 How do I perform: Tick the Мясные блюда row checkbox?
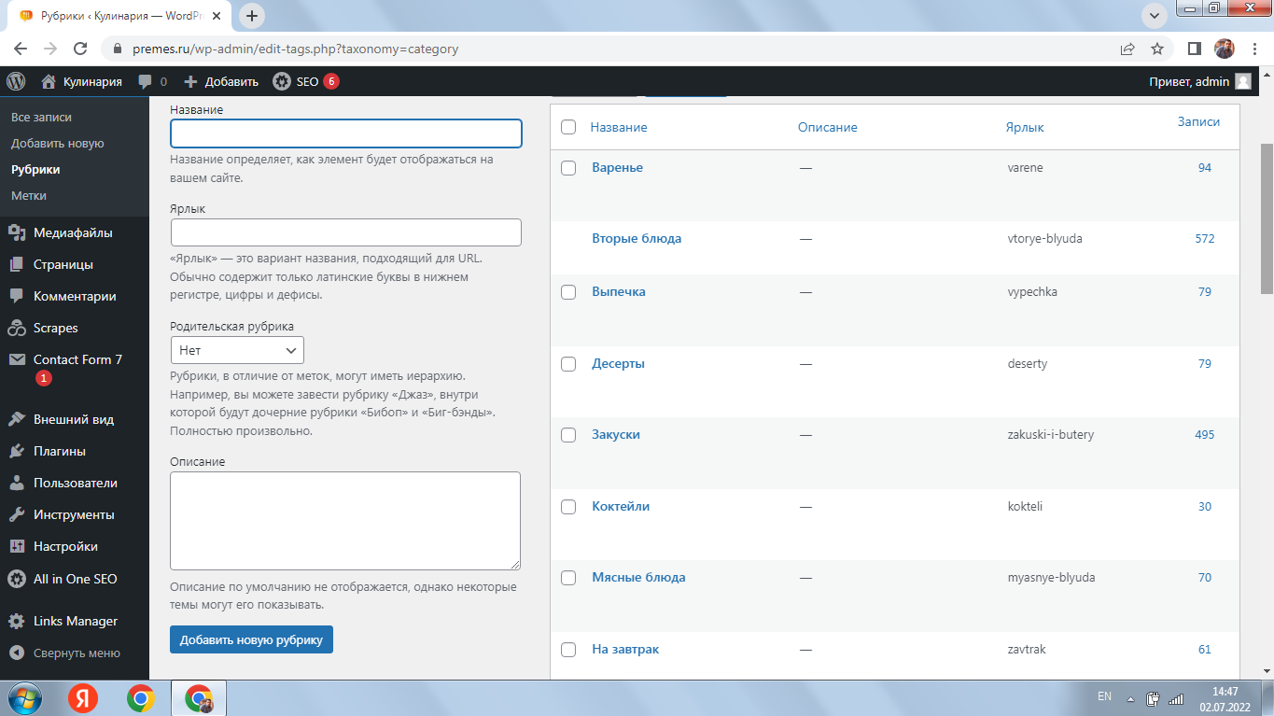pyautogui.click(x=568, y=578)
